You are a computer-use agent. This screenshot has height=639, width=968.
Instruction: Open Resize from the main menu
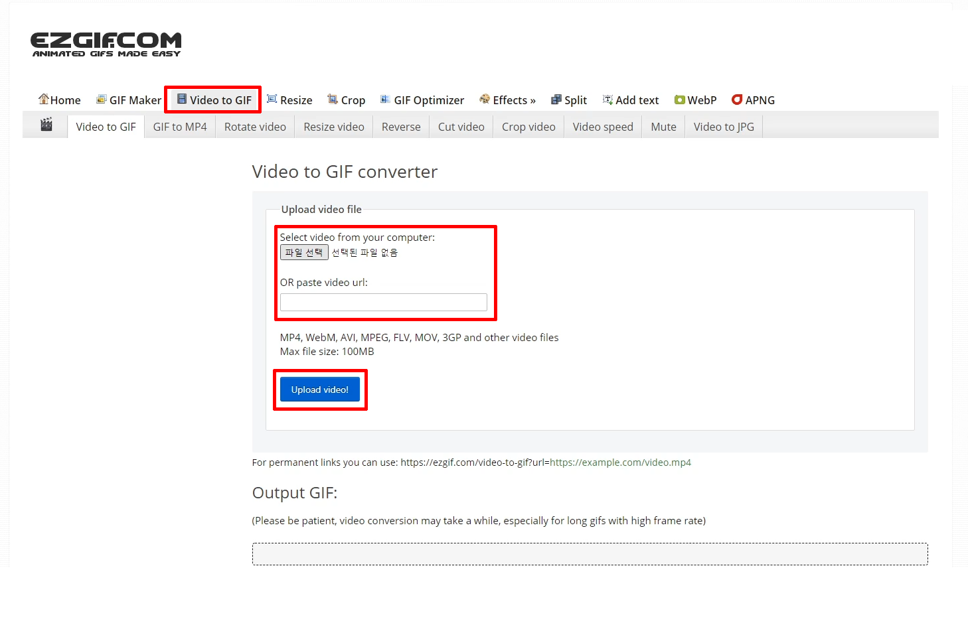tap(289, 100)
